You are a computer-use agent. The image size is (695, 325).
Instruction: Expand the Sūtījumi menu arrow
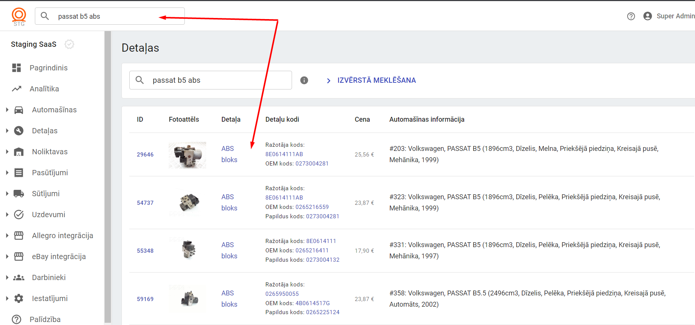point(7,194)
